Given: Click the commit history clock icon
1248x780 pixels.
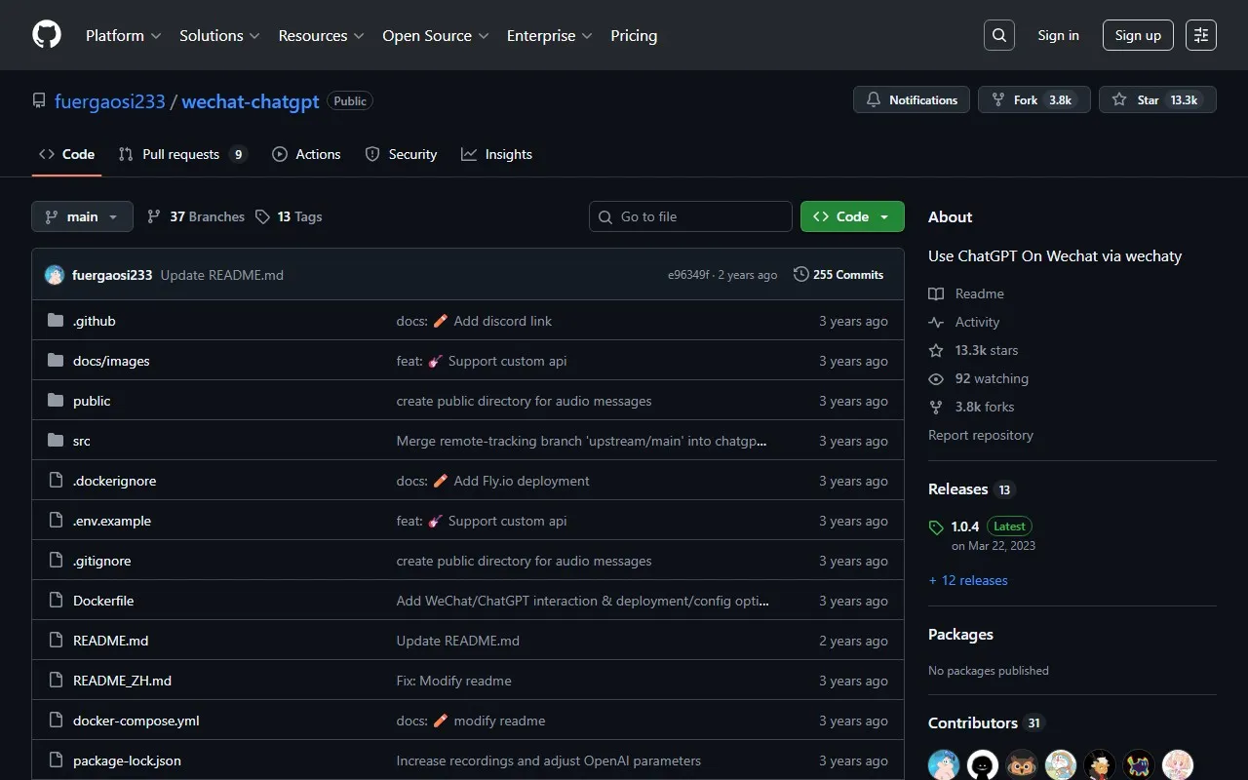Looking at the screenshot, I should point(801,275).
